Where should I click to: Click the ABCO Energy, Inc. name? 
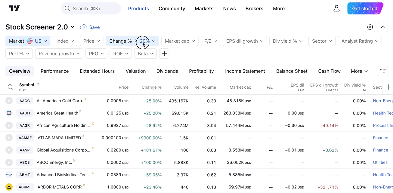point(54,162)
